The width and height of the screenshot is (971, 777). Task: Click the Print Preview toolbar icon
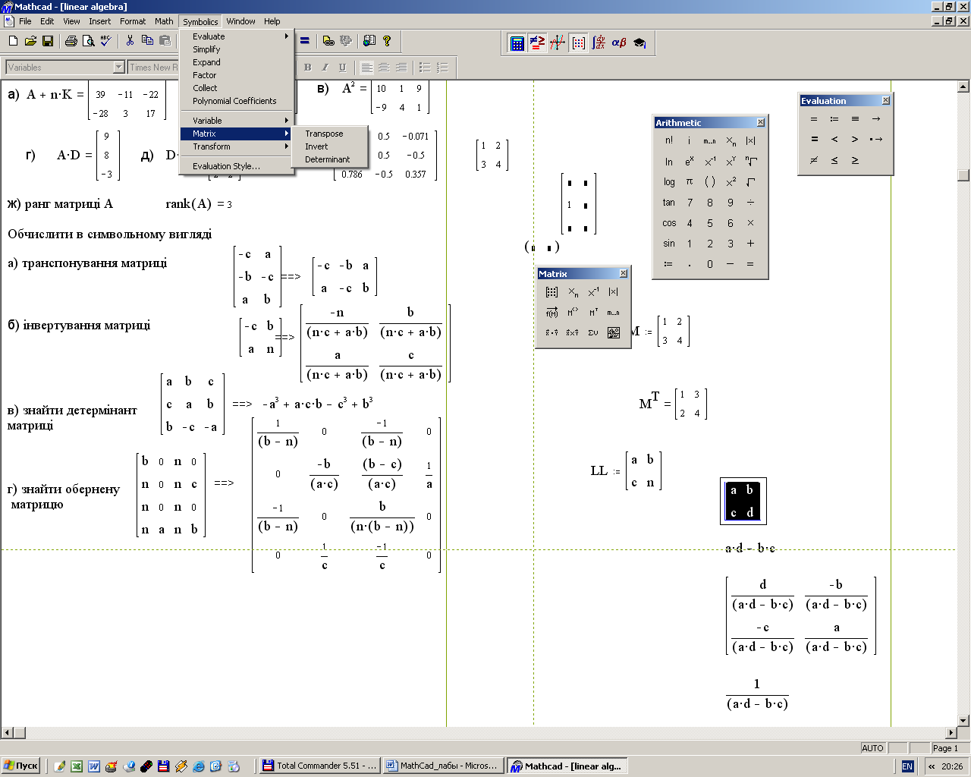[x=88, y=41]
